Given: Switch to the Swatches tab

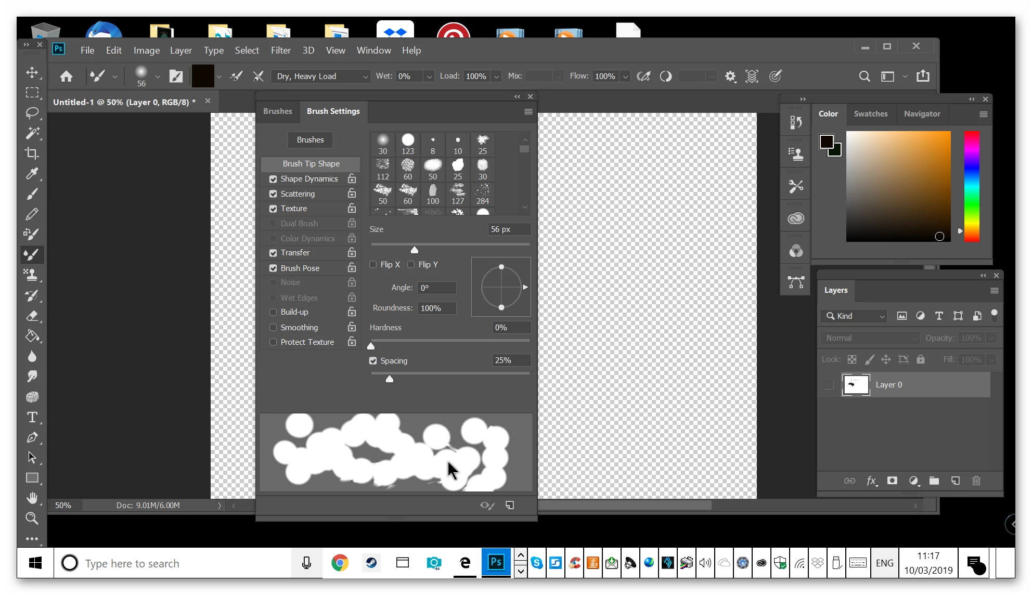Looking at the screenshot, I should [870, 114].
